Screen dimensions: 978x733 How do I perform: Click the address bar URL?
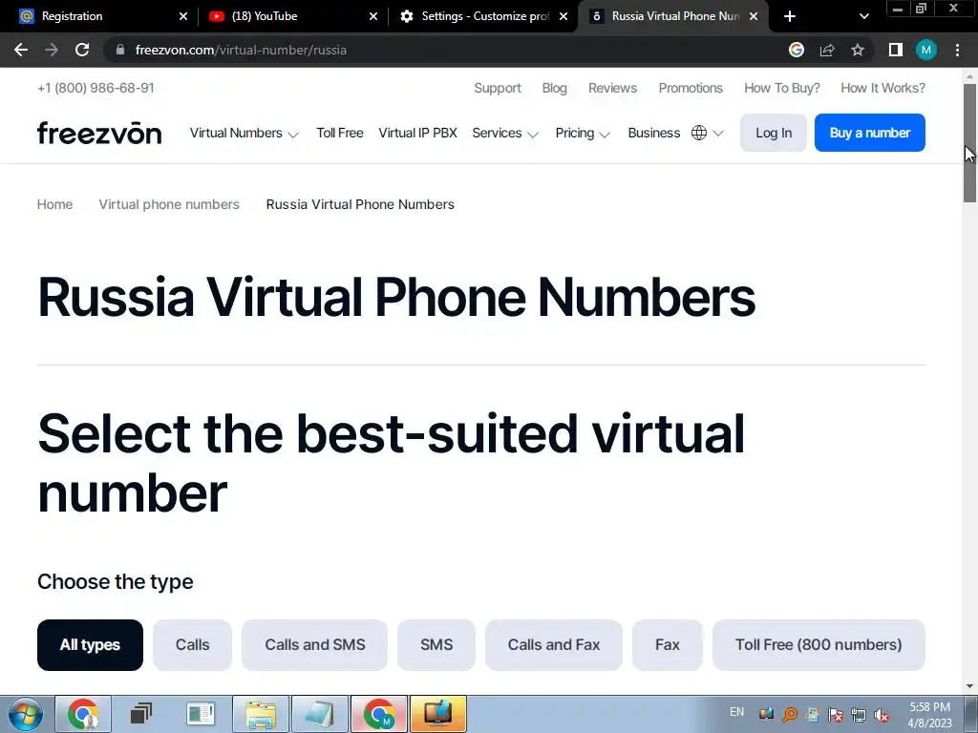pos(241,50)
